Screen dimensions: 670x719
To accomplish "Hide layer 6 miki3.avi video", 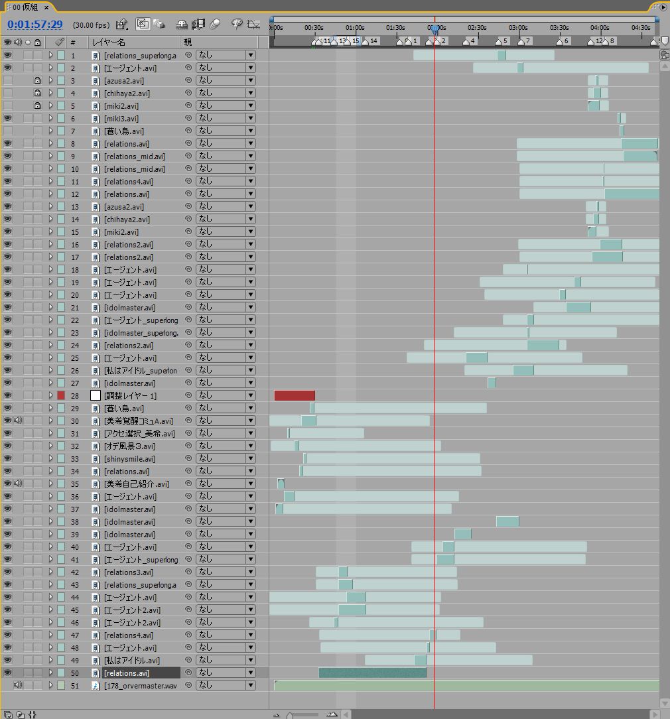I will click(7, 118).
